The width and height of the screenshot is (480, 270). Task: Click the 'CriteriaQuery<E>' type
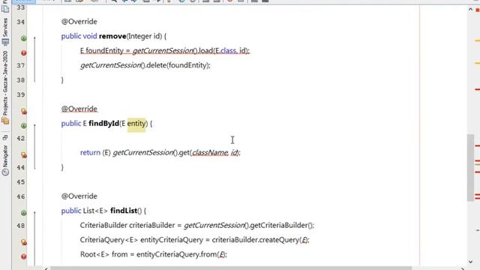[109, 240]
